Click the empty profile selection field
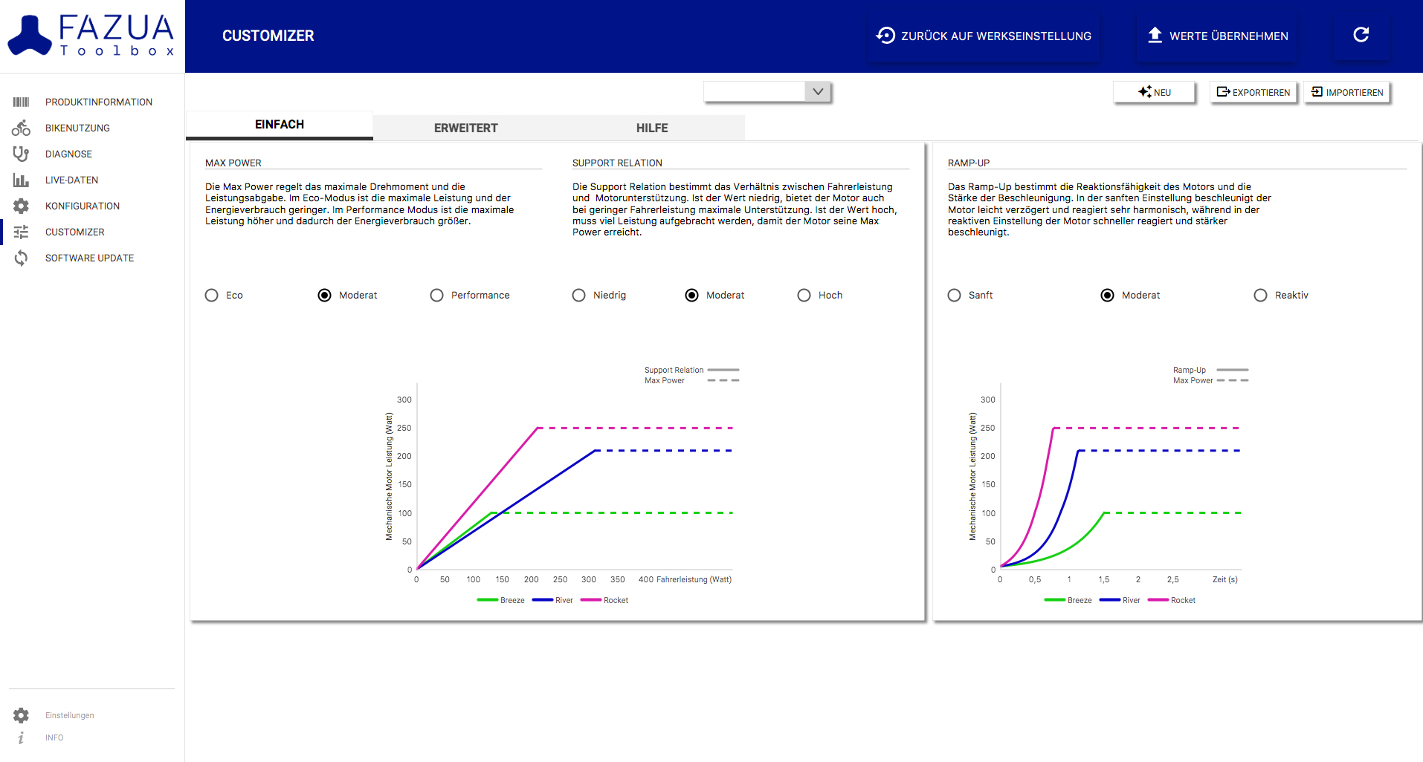Screen dimensions: 1423x762 [x=755, y=91]
